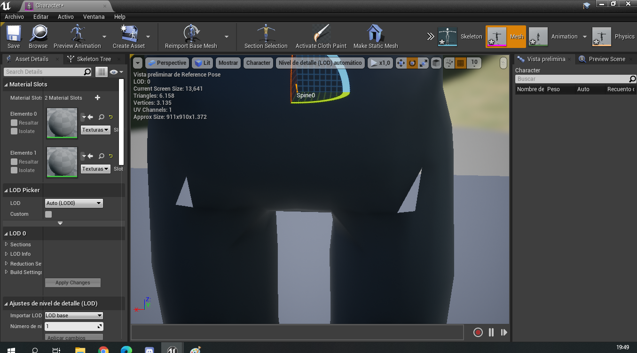Toggle grid snapping in viewport toolbar

click(x=461, y=63)
